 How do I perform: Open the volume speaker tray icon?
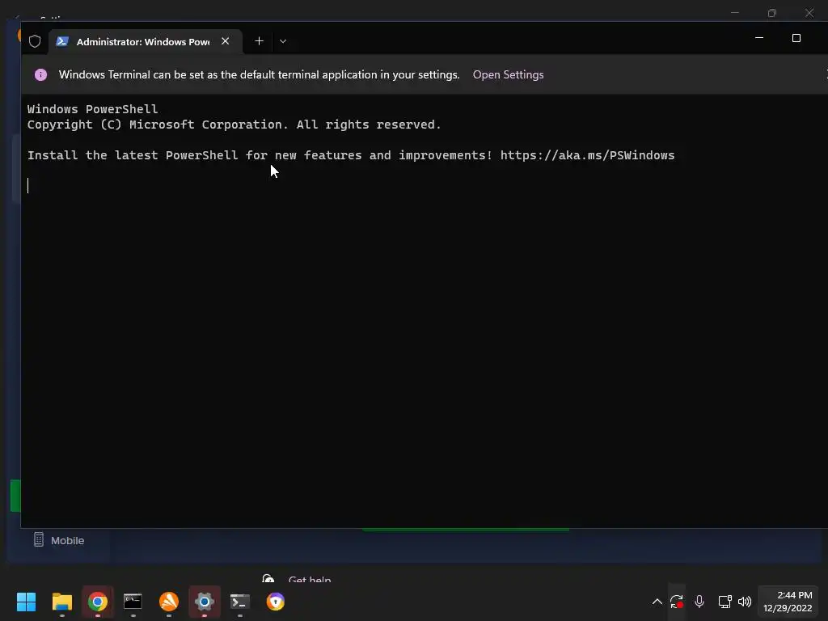tap(745, 602)
